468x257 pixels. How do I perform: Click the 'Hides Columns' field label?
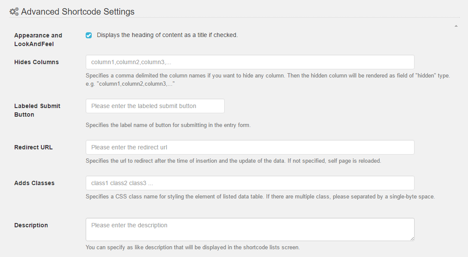click(37, 62)
